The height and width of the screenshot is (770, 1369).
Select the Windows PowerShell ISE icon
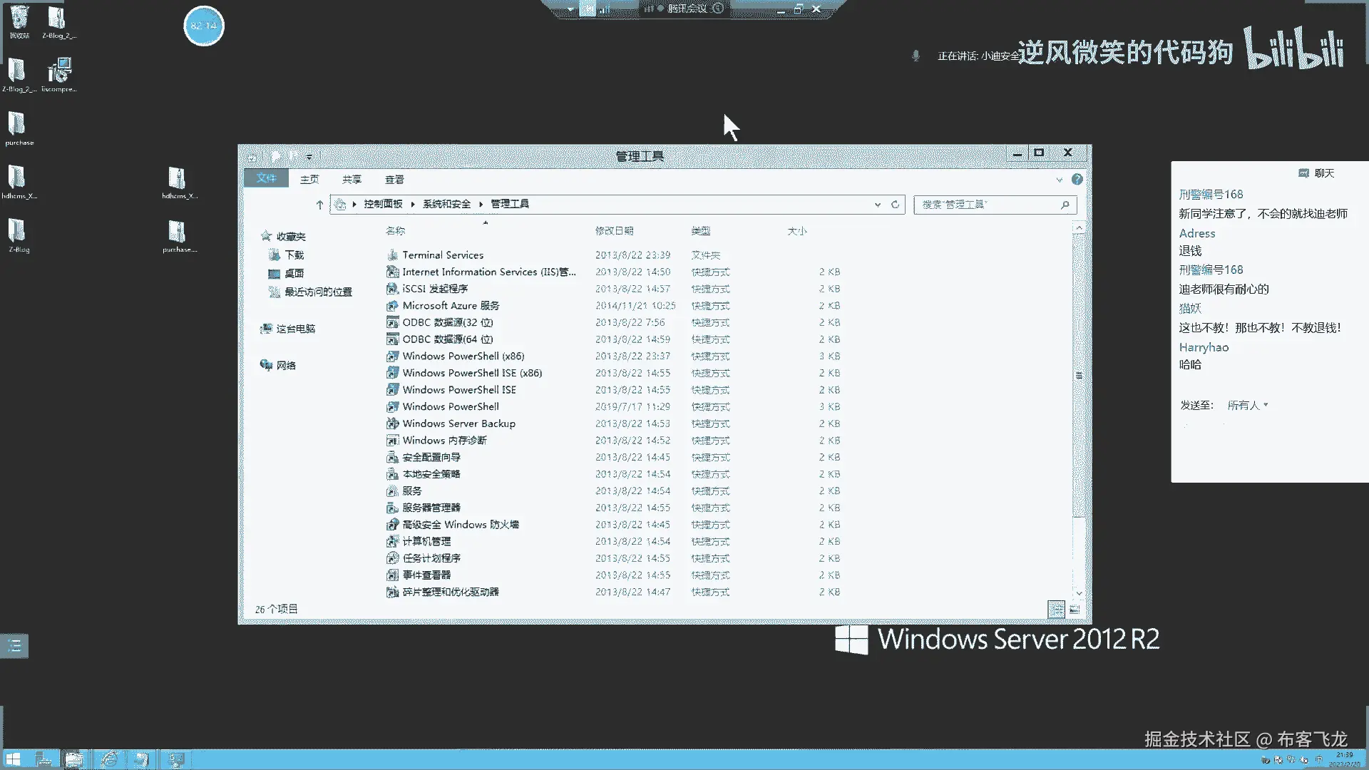tap(392, 390)
